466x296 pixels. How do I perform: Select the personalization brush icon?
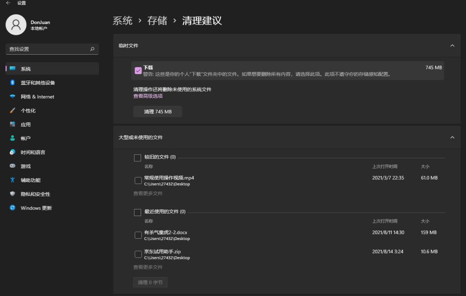pos(13,110)
